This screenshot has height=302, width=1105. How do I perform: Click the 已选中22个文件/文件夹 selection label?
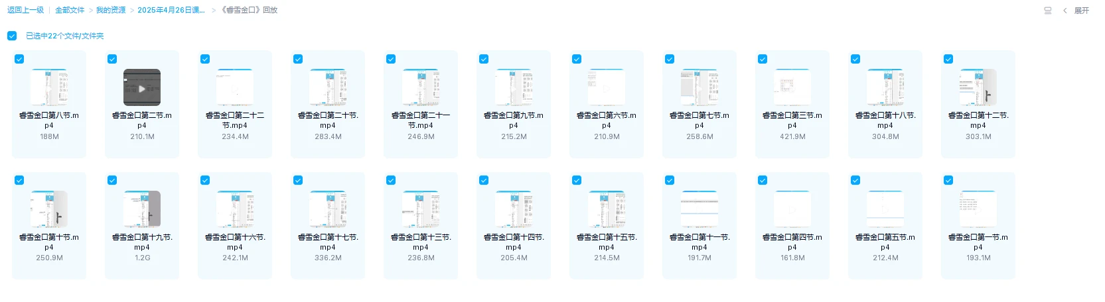(x=65, y=36)
